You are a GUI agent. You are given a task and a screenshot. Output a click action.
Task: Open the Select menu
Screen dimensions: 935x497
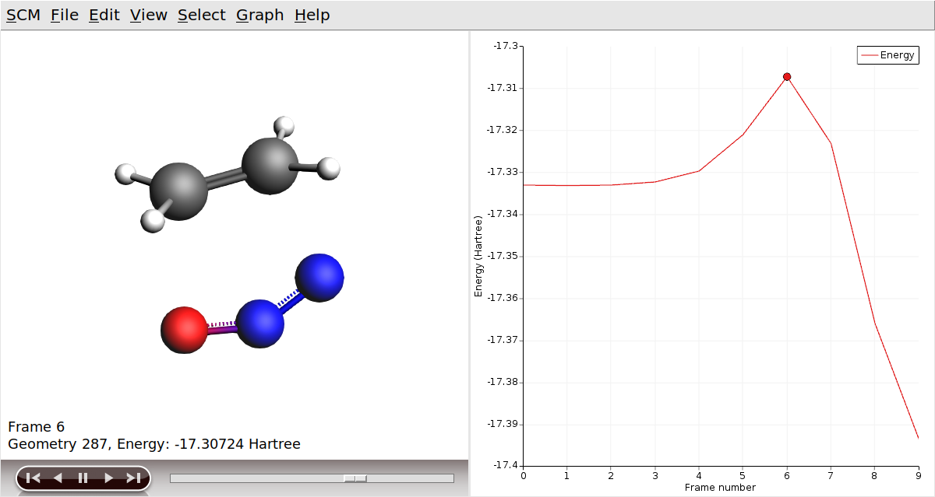201,15
